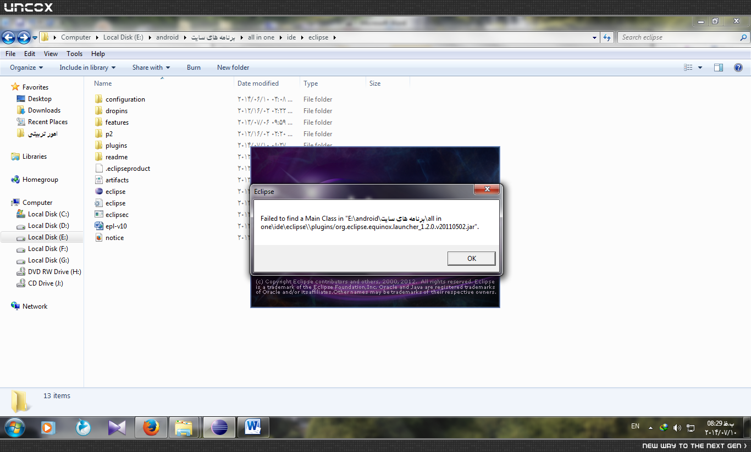This screenshot has width=751, height=452.
Task: Open the View menu
Action: pyautogui.click(x=51, y=54)
